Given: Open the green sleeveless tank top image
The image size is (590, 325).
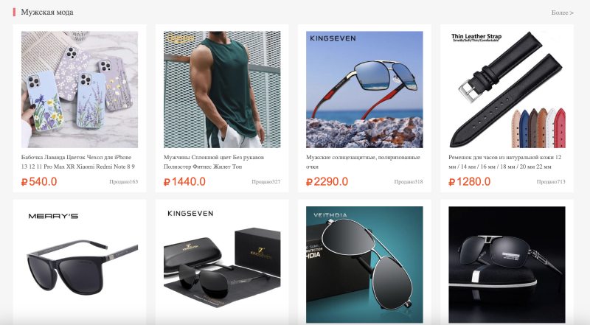Looking at the screenshot, I should pos(222,89).
